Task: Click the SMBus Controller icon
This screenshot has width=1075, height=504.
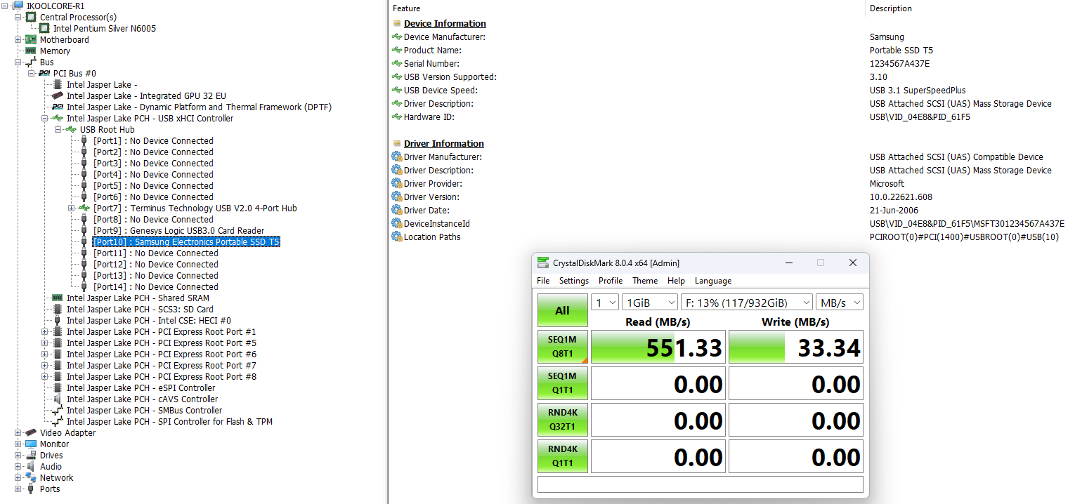Action: [58, 410]
